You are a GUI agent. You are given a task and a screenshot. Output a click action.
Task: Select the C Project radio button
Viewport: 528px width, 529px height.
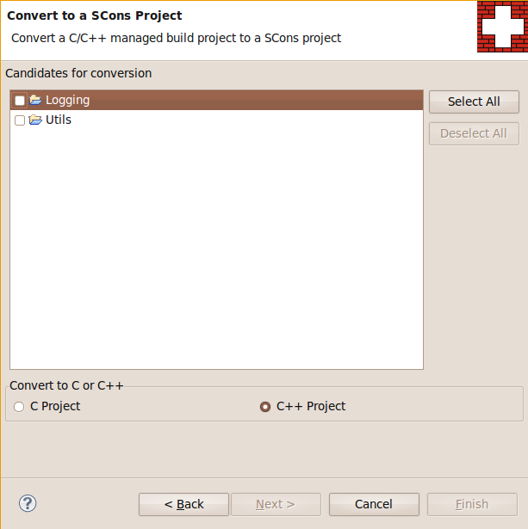[19, 407]
